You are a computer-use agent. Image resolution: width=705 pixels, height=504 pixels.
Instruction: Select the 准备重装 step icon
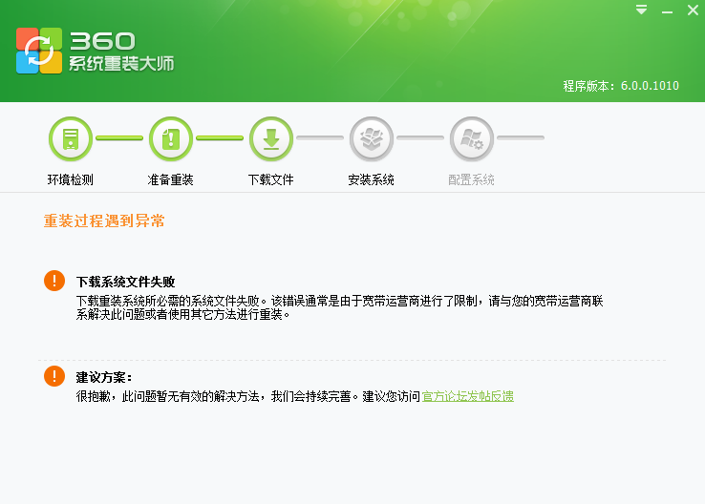tap(171, 138)
